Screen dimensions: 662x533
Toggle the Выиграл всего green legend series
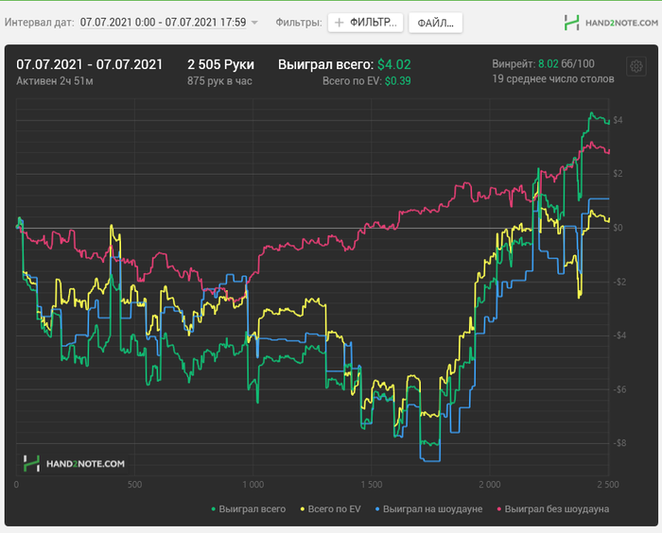tap(248, 509)
